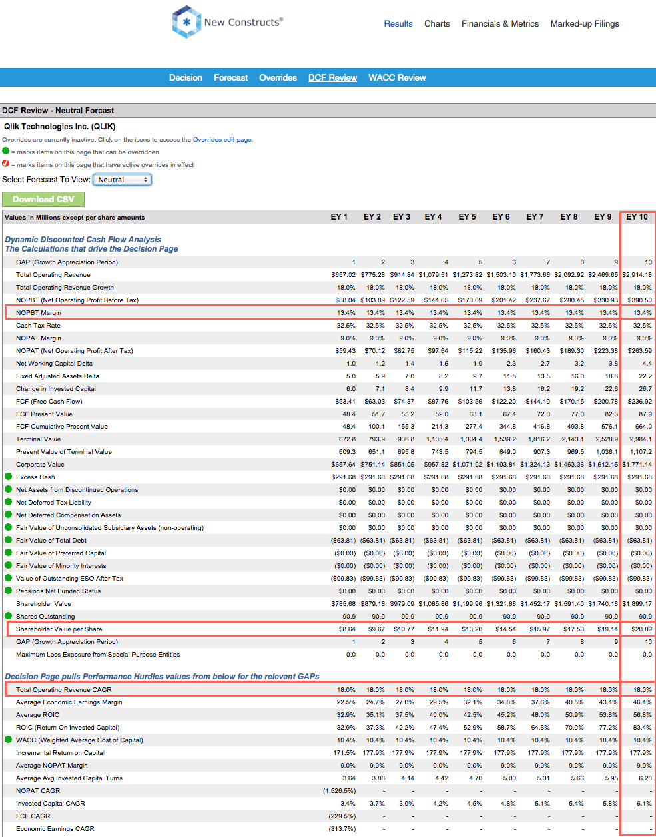The image size is (656, 837).
Task: Click the $20.89 shareholder value per share cell
Action: click(x=641, y=629)
